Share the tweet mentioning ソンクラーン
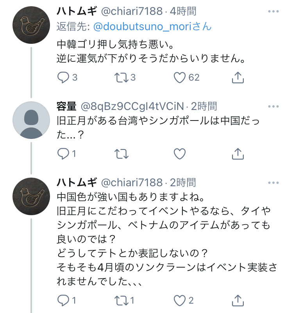 (238, 300)
